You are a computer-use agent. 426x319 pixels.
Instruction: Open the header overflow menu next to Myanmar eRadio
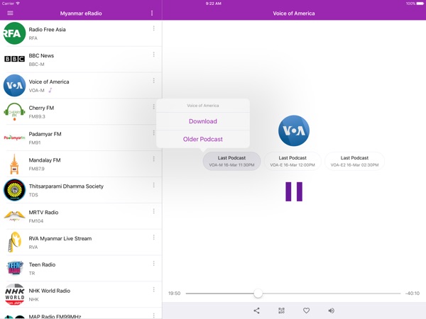pyautogui.click(x=152, y=13)
